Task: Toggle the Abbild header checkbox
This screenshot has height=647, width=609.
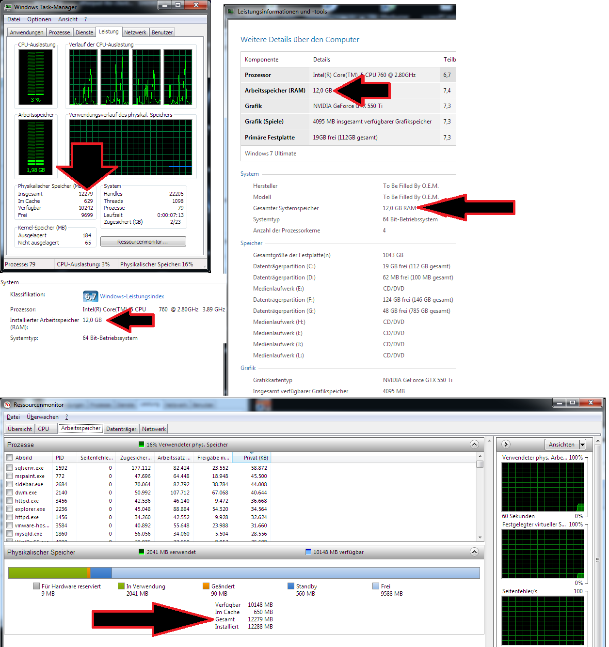Action: 10,457
